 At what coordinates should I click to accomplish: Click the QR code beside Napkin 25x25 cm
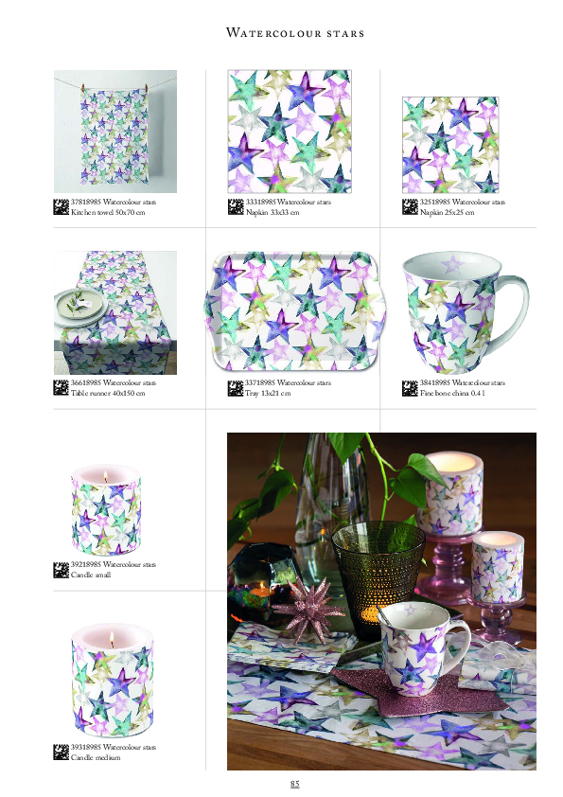410,207
